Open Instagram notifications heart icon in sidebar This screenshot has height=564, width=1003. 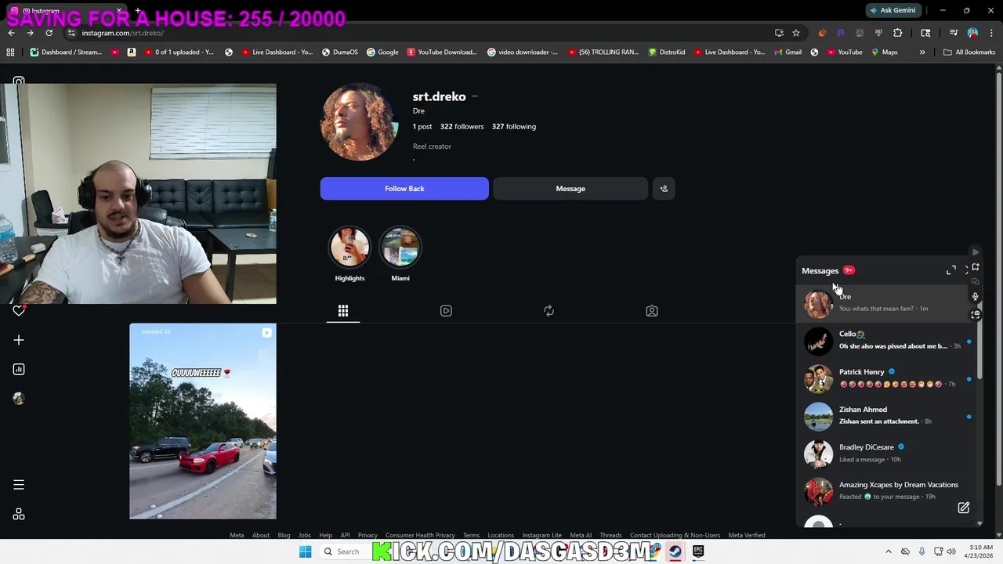point(19,310)
